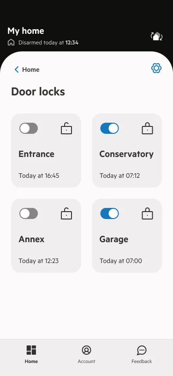Open door lock settings gear icon
Viewport: 173px width, 376px height.
coord(156,69)
